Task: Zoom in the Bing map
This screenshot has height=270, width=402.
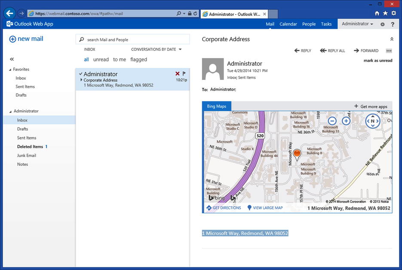Action: tap(346, 121)
